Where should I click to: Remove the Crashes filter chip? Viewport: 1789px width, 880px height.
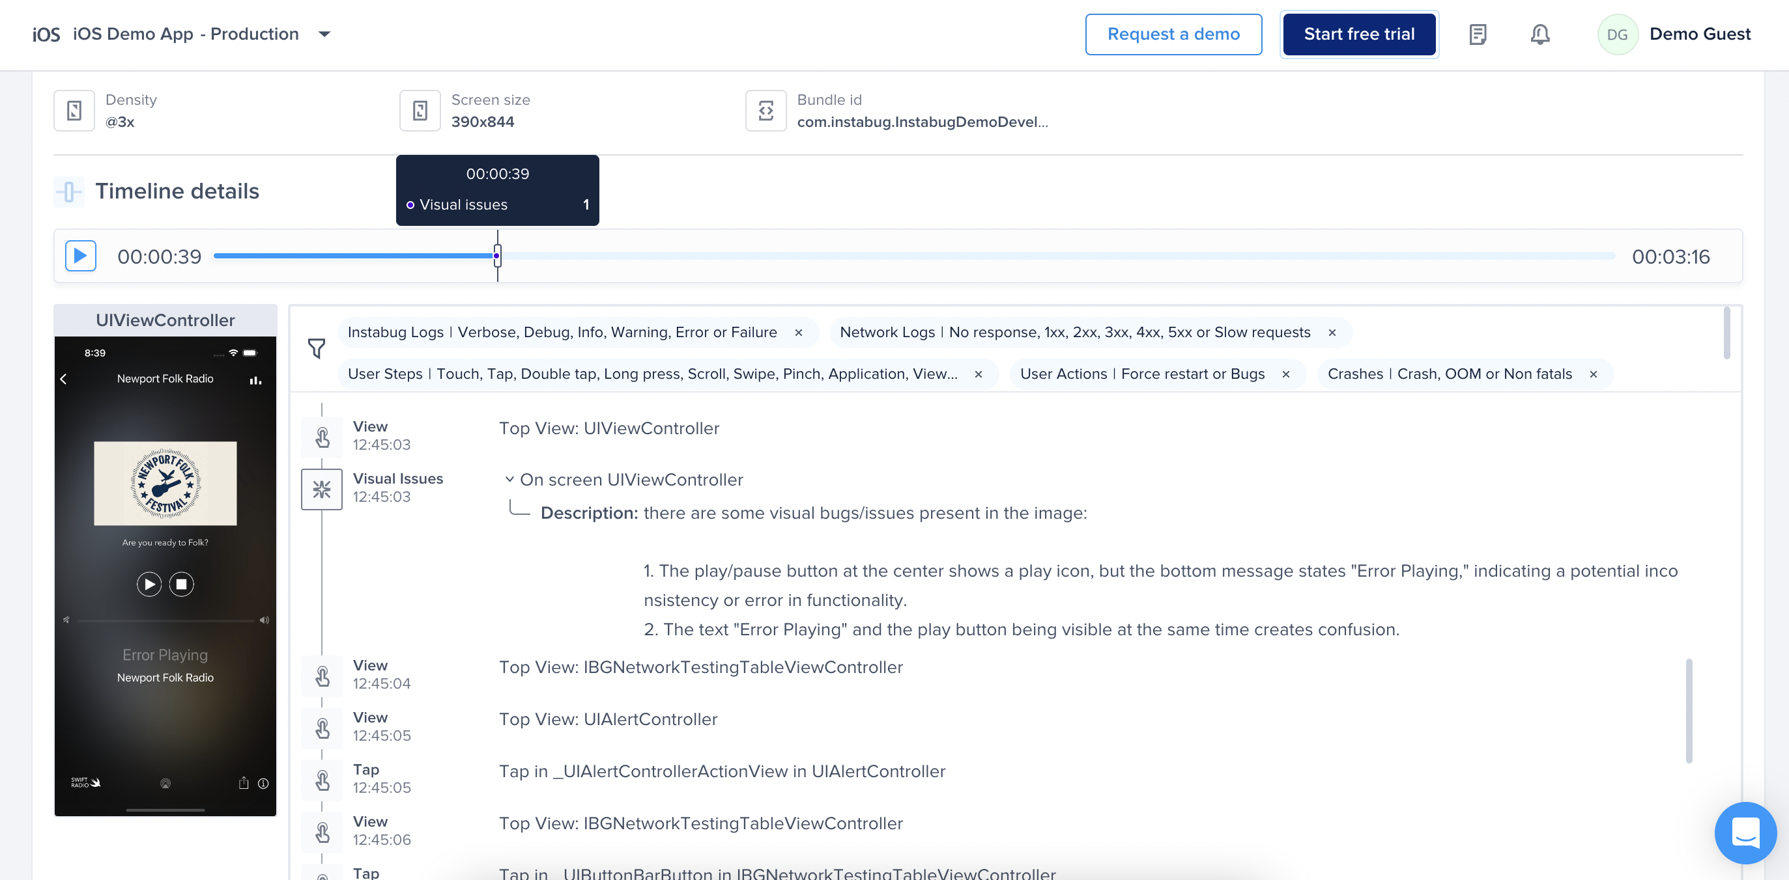1593,374
